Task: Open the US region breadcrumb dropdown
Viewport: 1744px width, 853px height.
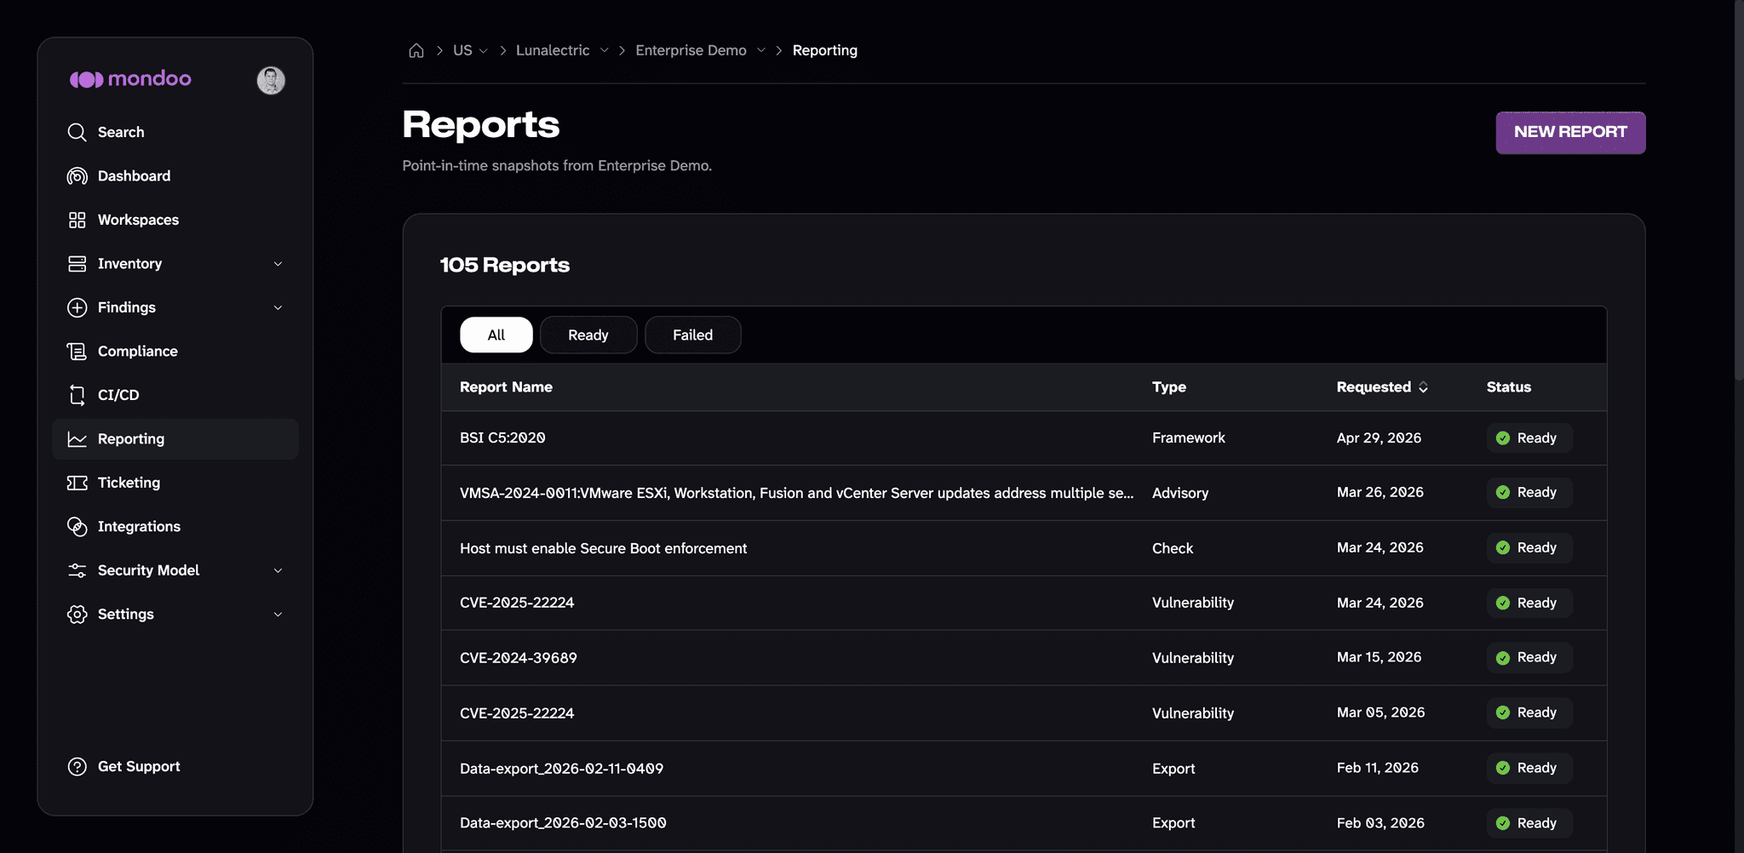Action: click(483, 50)
